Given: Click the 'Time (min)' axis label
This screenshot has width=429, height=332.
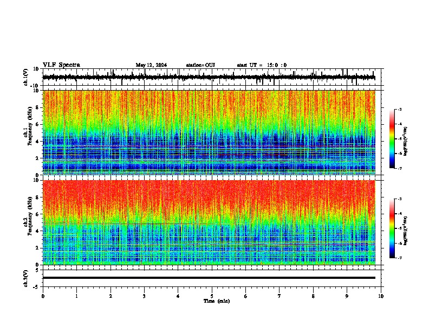Looking at the screenshot, I should [x=217, y=301].
